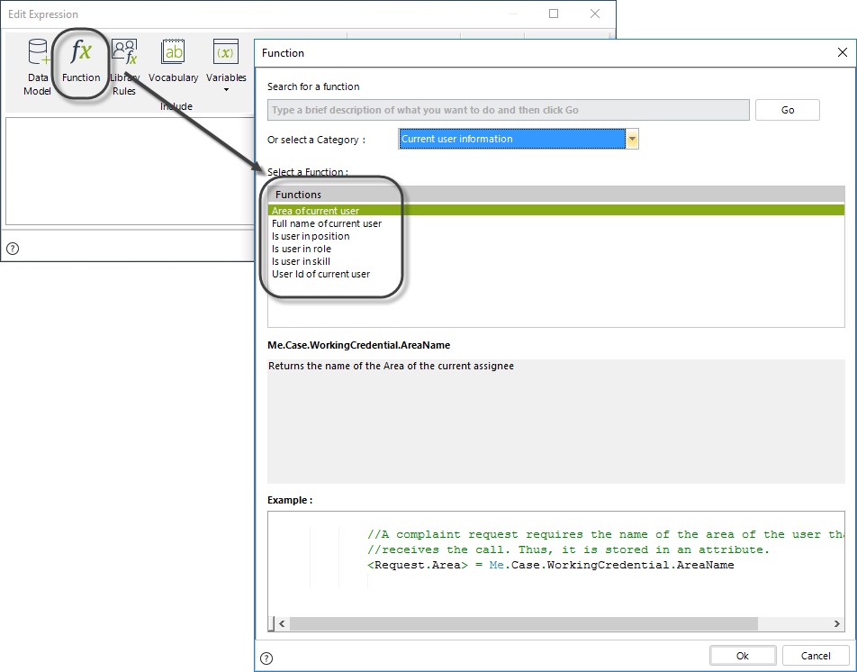This screenshot has width=857, height=672.
Task: Click the example horizontal scrollbar thumb
Action: click(524, 623)
